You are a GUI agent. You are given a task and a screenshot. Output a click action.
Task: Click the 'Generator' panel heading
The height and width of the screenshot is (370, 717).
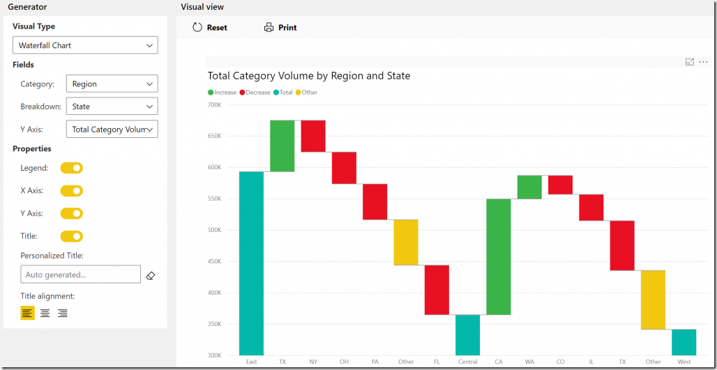27,7
